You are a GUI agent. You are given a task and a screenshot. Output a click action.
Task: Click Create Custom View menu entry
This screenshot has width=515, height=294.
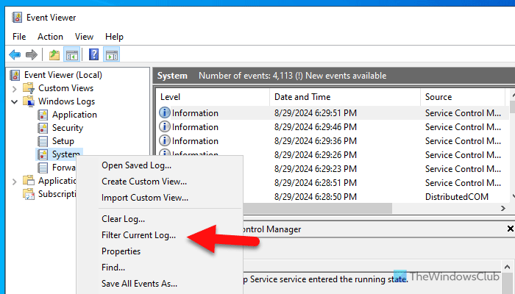pyautogui.click(x=143, y=182)
